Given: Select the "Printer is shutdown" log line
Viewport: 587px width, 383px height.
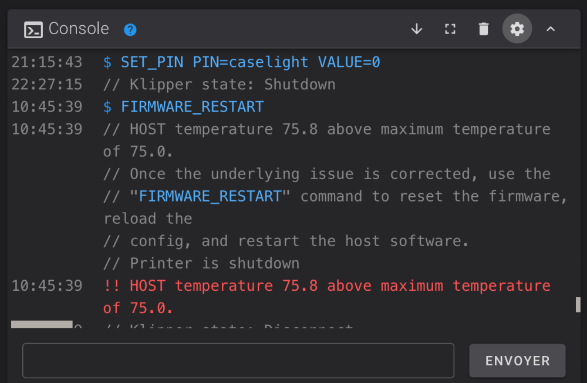Looking at the screenshot, I should (201, 263).
